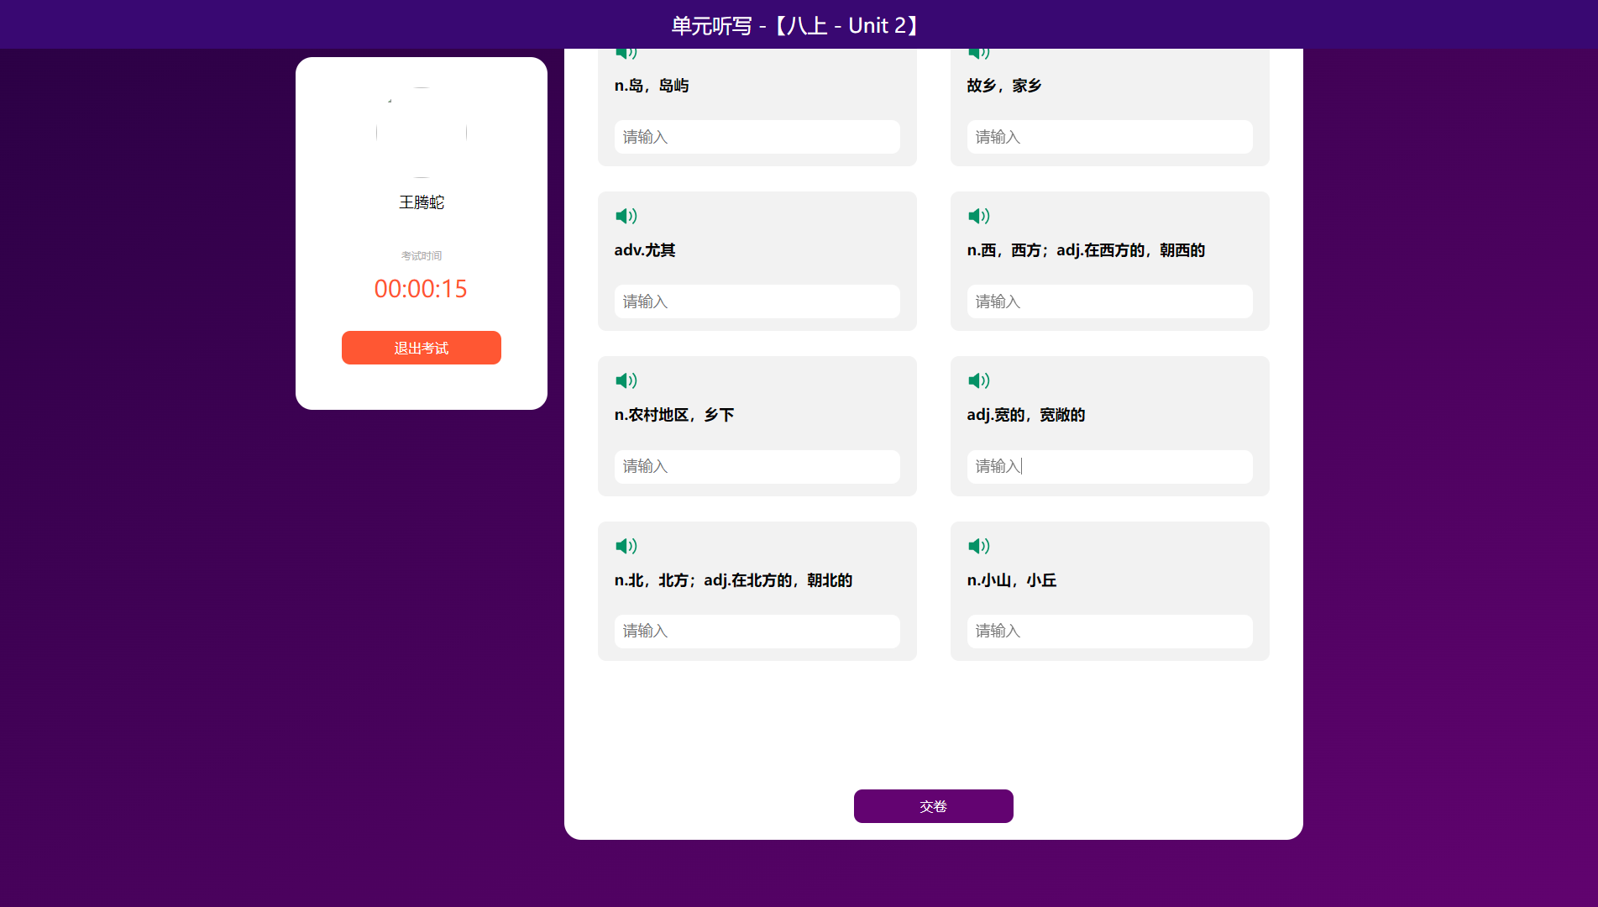Viewport: 1598px width, 907px height.
Task: Focus input field under '故乡，家乡'
Action: coord(1109,137)
